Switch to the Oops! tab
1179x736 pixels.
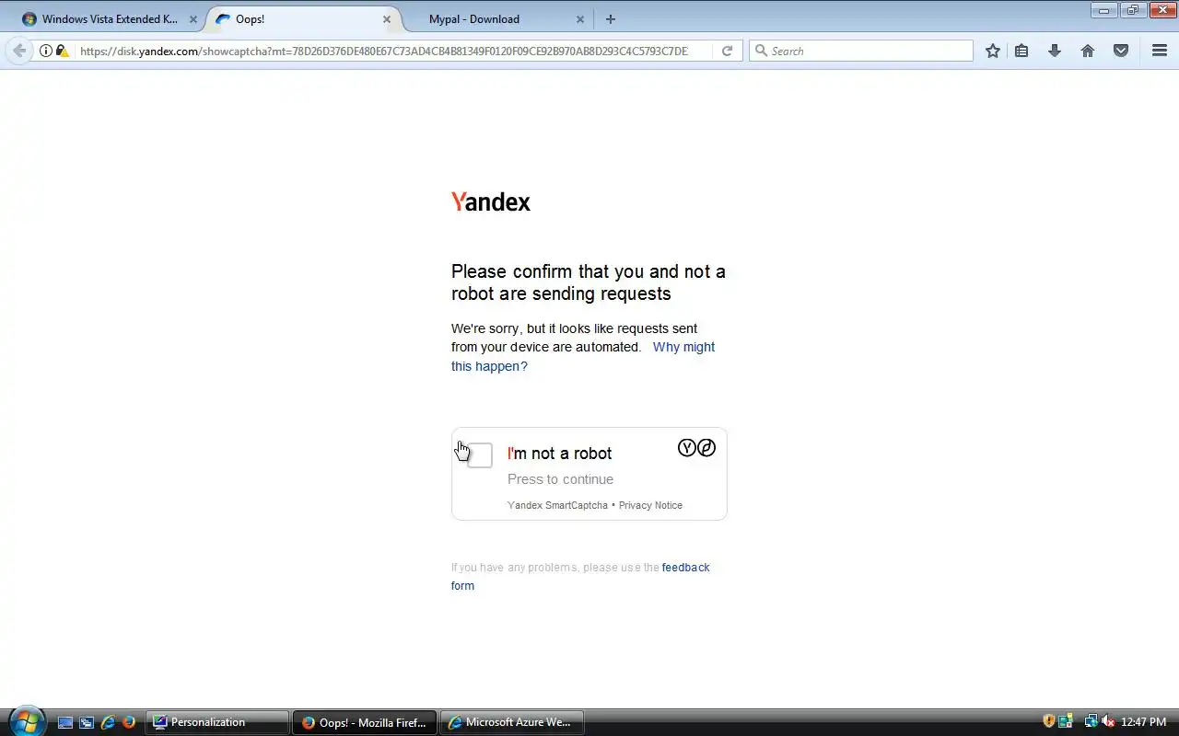[x=304, y=19]
